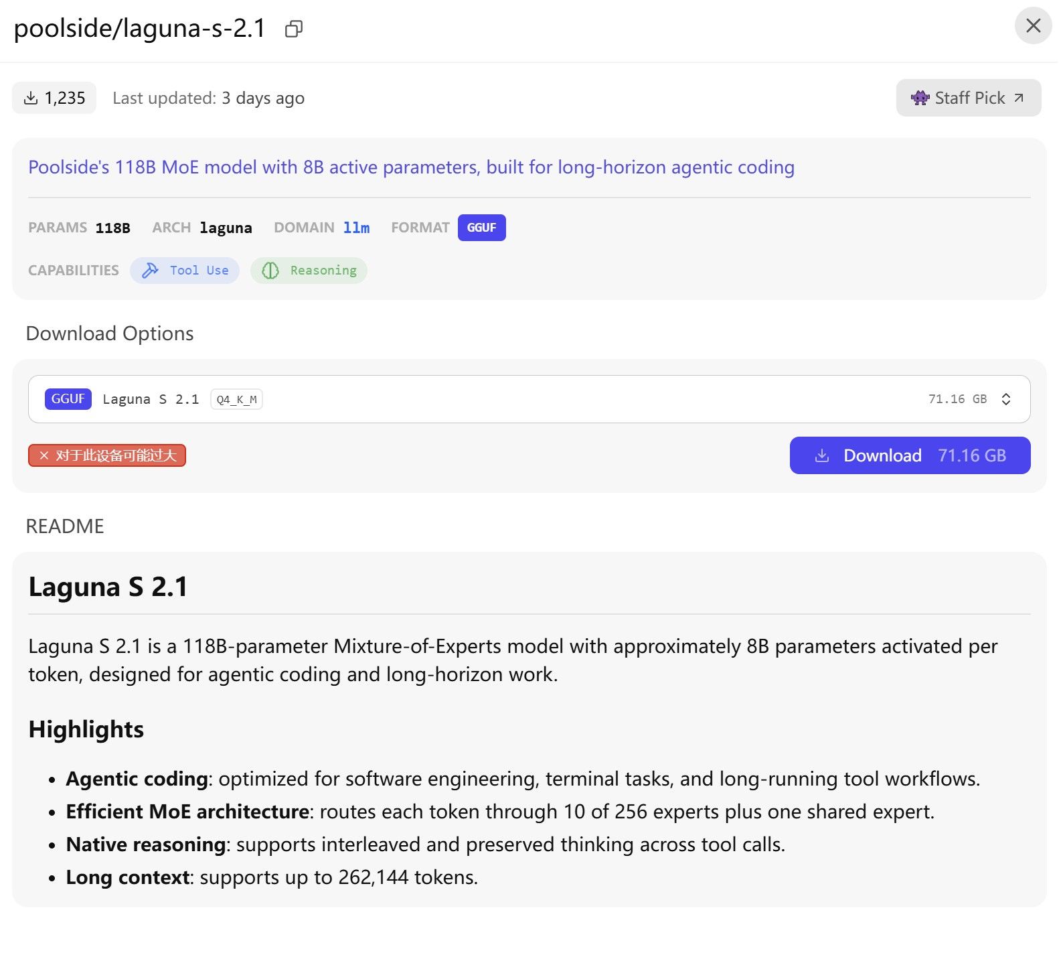Click the 71.16 GB size in option row
Screen dimensions: 1059x955
click(957, 399)
